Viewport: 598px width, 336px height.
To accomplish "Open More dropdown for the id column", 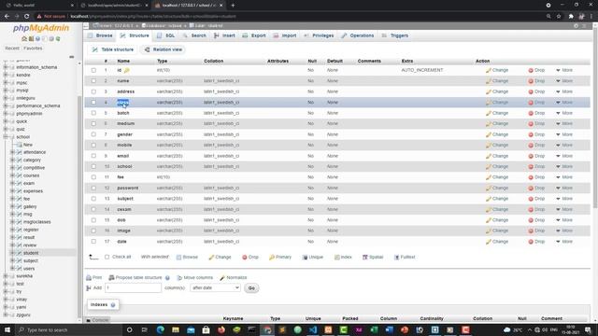I will (564, 71).
